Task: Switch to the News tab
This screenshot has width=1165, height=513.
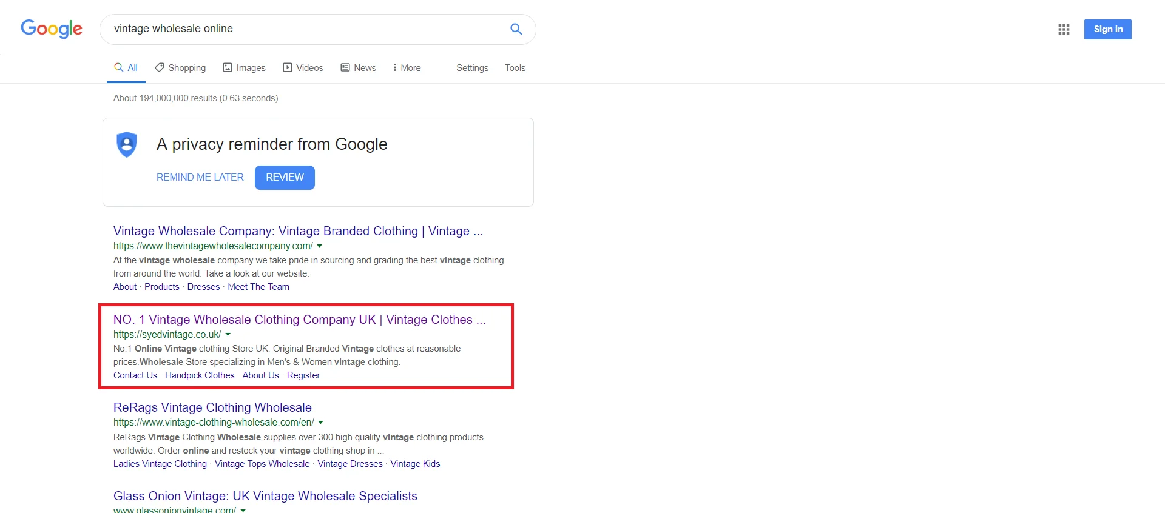Action: [358, 68]
